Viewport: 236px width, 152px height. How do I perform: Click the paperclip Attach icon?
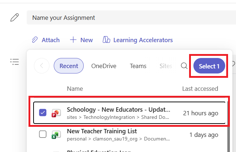coord(35,40)
